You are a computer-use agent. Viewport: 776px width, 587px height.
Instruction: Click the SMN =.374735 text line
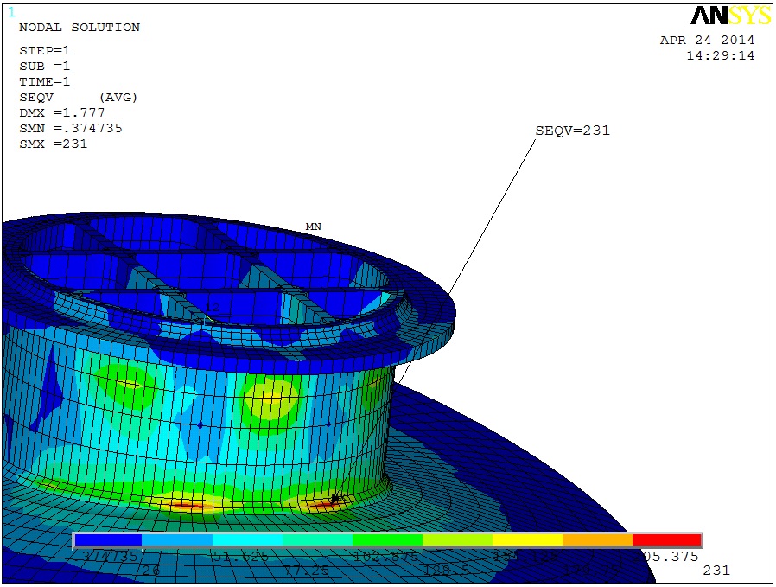[x=71, y=129]
